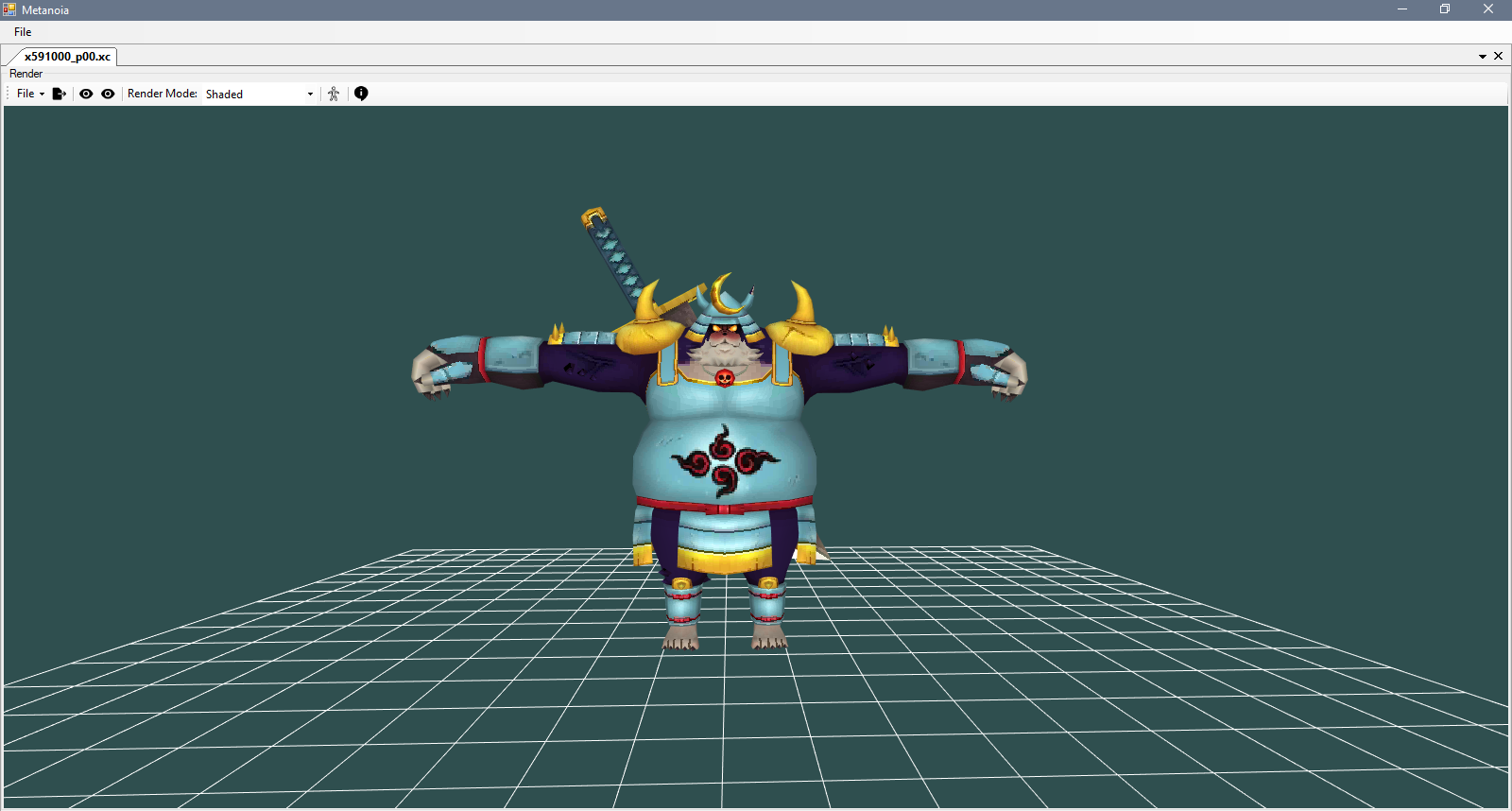The image size is (1512, 811).
Task: Click the info icon in the Render toolbar
Action: point(361,94)
